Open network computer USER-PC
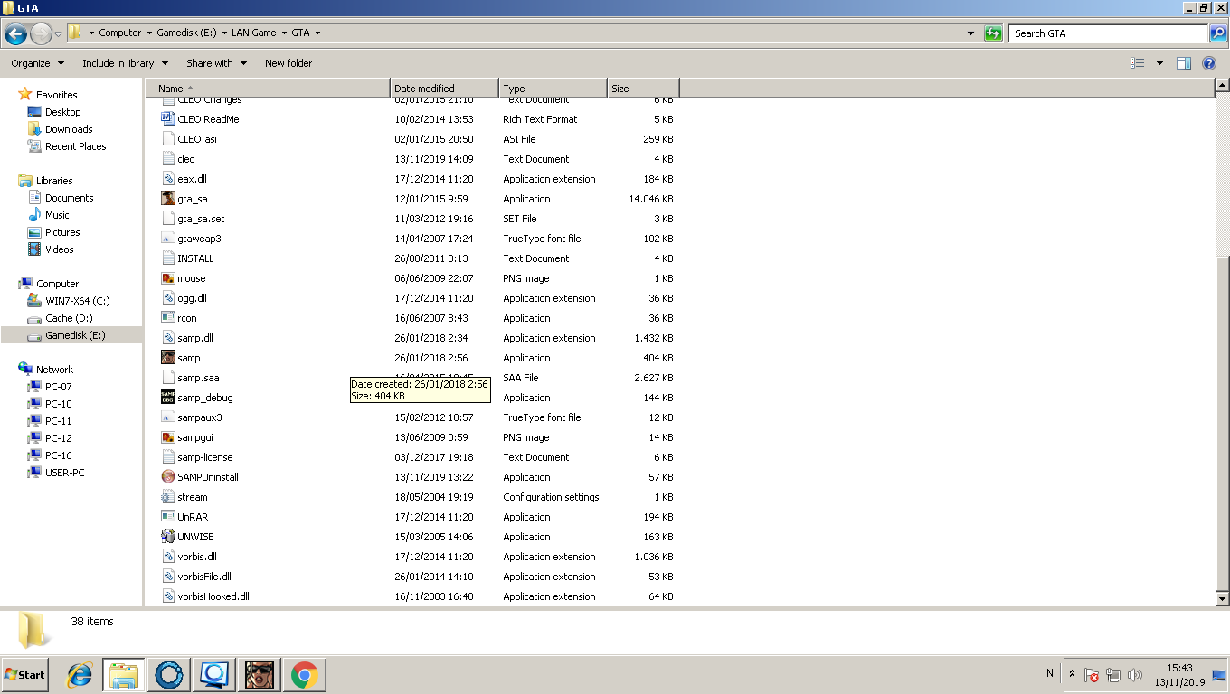Image resolution: width=1230 pixels, height=694 pixels. 64,473
